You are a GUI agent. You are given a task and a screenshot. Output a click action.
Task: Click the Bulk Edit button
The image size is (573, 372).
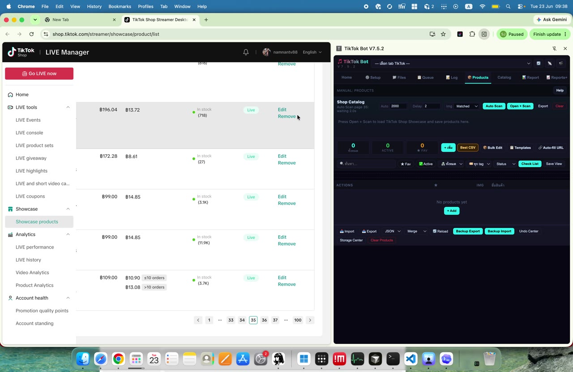pyautogui.click(x=492, y=148)
